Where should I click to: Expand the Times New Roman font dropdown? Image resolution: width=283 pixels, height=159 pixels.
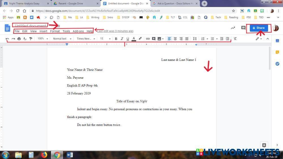[86, 39]
